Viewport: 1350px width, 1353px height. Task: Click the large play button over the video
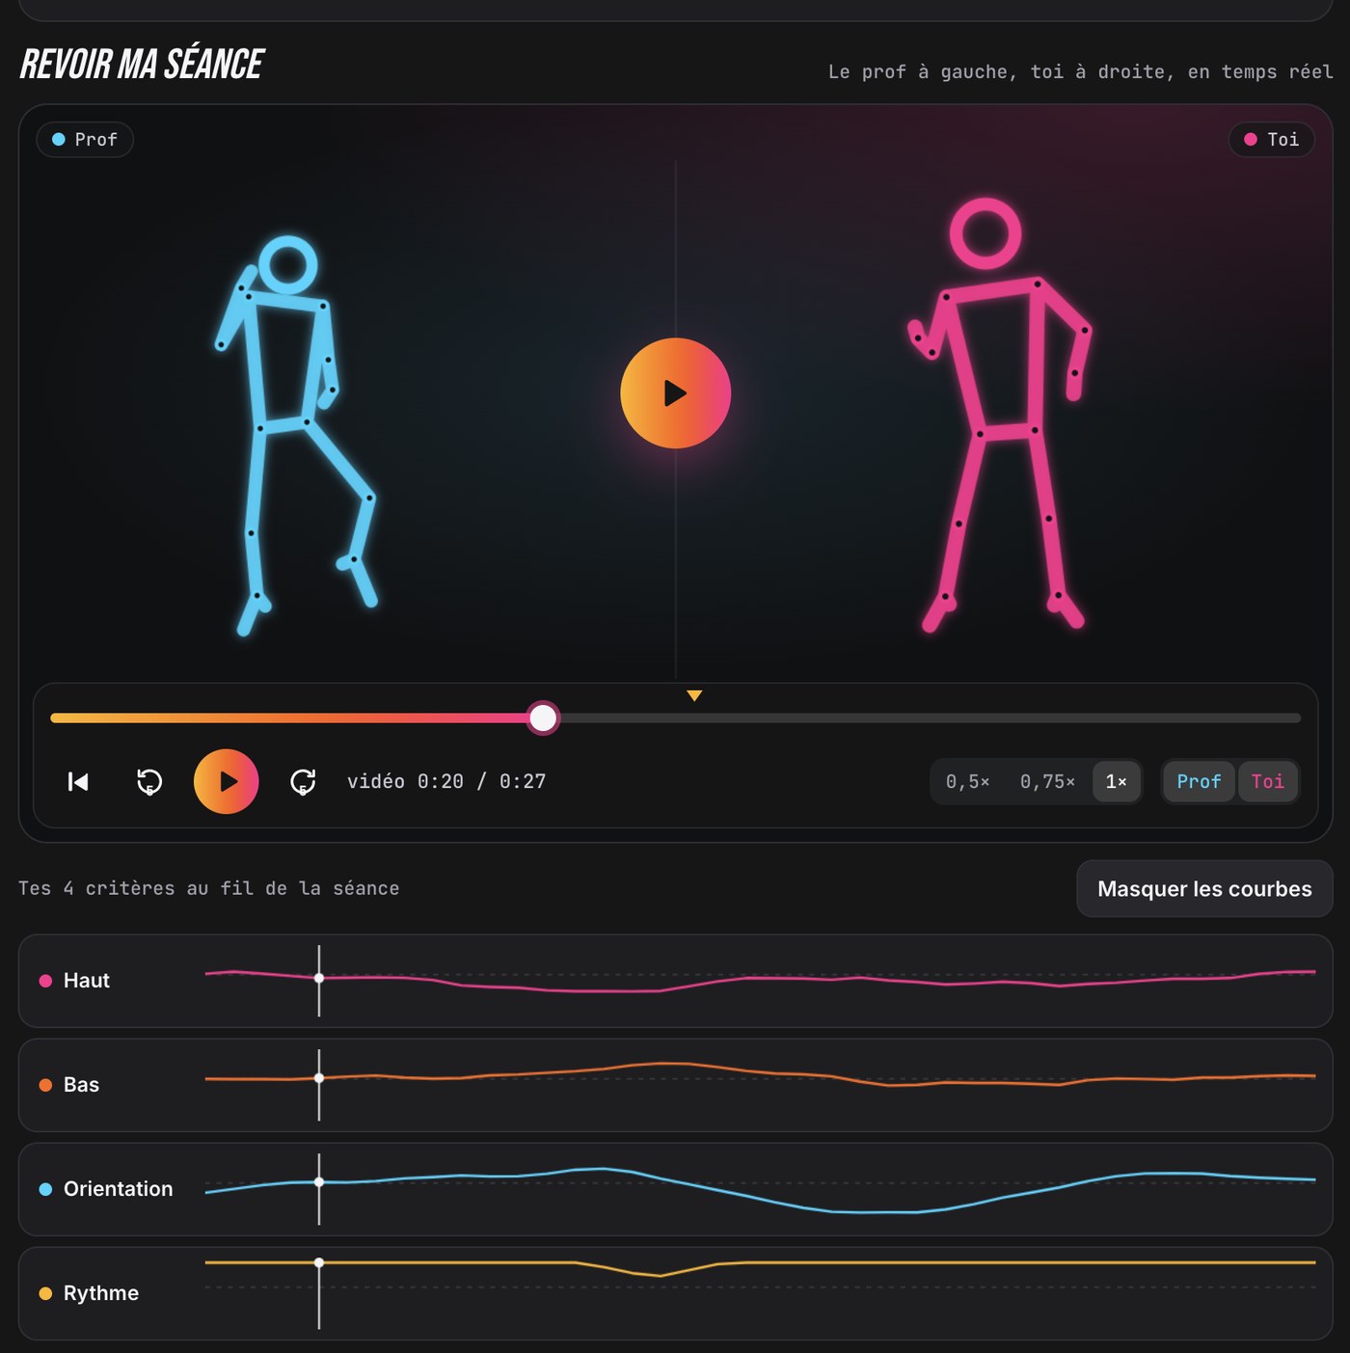point(675,392)
